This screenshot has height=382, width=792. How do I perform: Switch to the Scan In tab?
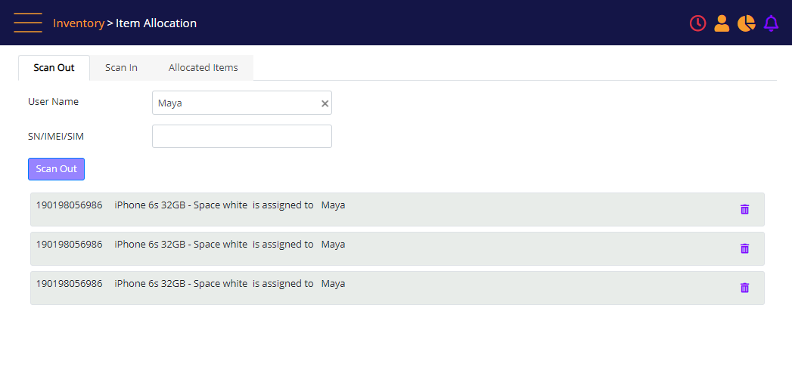[x=121, y=67]
